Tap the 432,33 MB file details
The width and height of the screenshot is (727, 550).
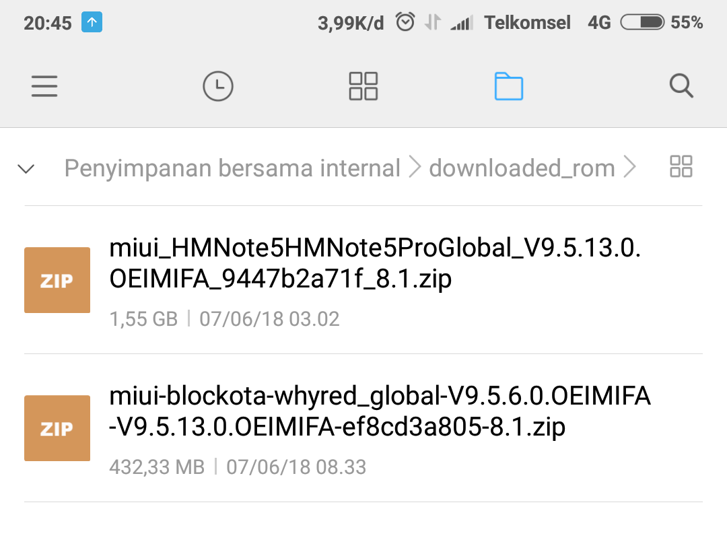coord(157,467)
